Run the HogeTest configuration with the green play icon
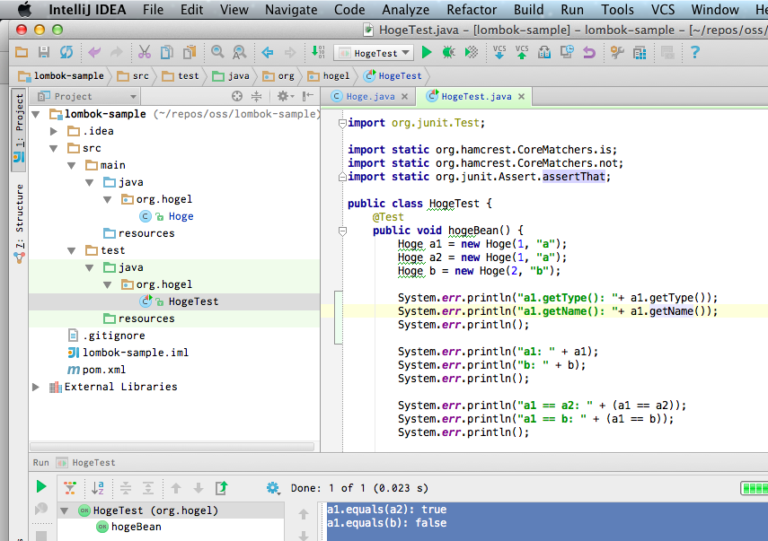This screenshot has width=768, height=541. pos(426,52)
